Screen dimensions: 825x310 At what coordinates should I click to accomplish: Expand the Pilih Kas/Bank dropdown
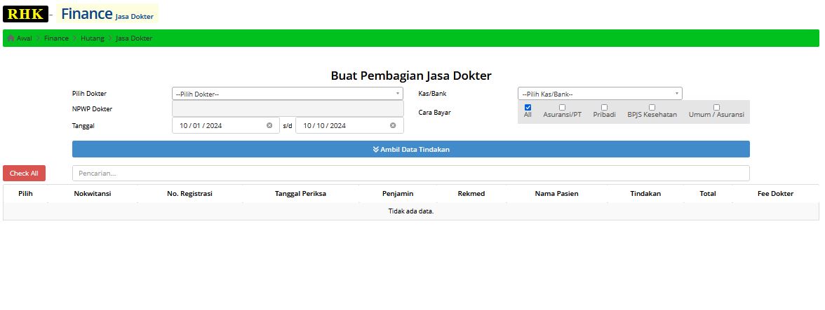tap(600, 94)
